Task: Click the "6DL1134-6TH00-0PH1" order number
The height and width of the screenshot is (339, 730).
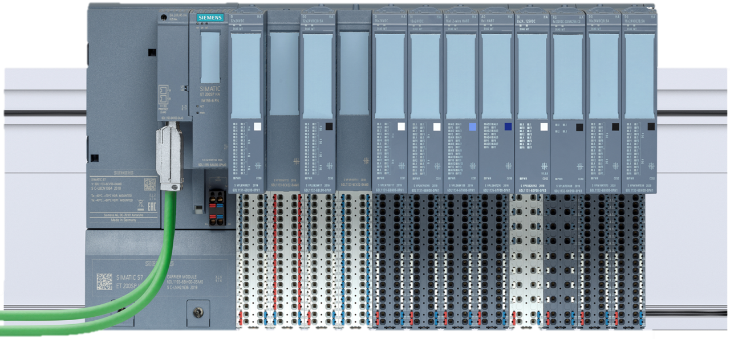Action: coord(461,190)
